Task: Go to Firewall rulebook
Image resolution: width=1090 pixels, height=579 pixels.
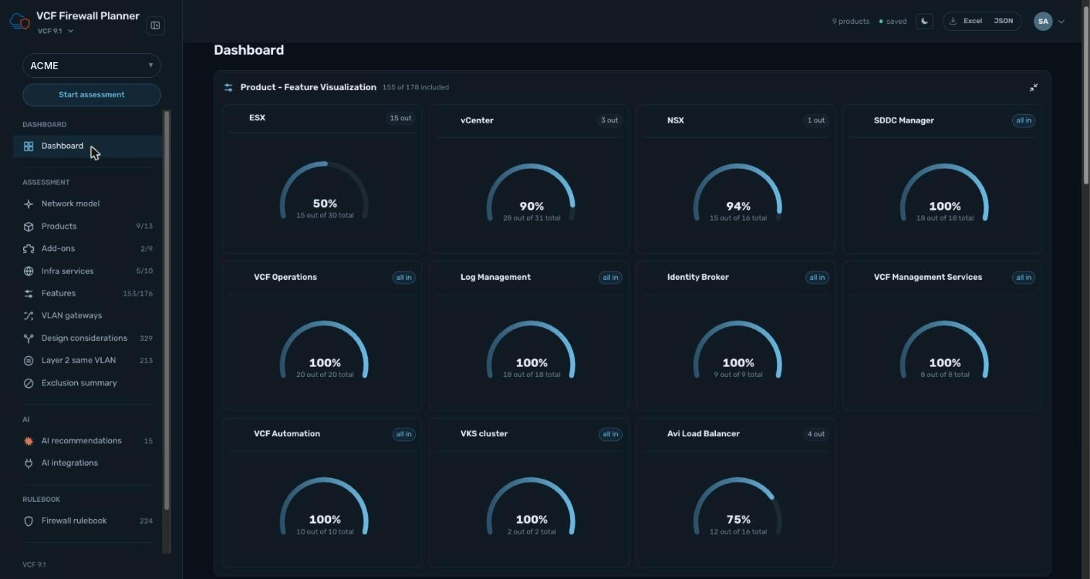Action: click(x=88, y=521)
